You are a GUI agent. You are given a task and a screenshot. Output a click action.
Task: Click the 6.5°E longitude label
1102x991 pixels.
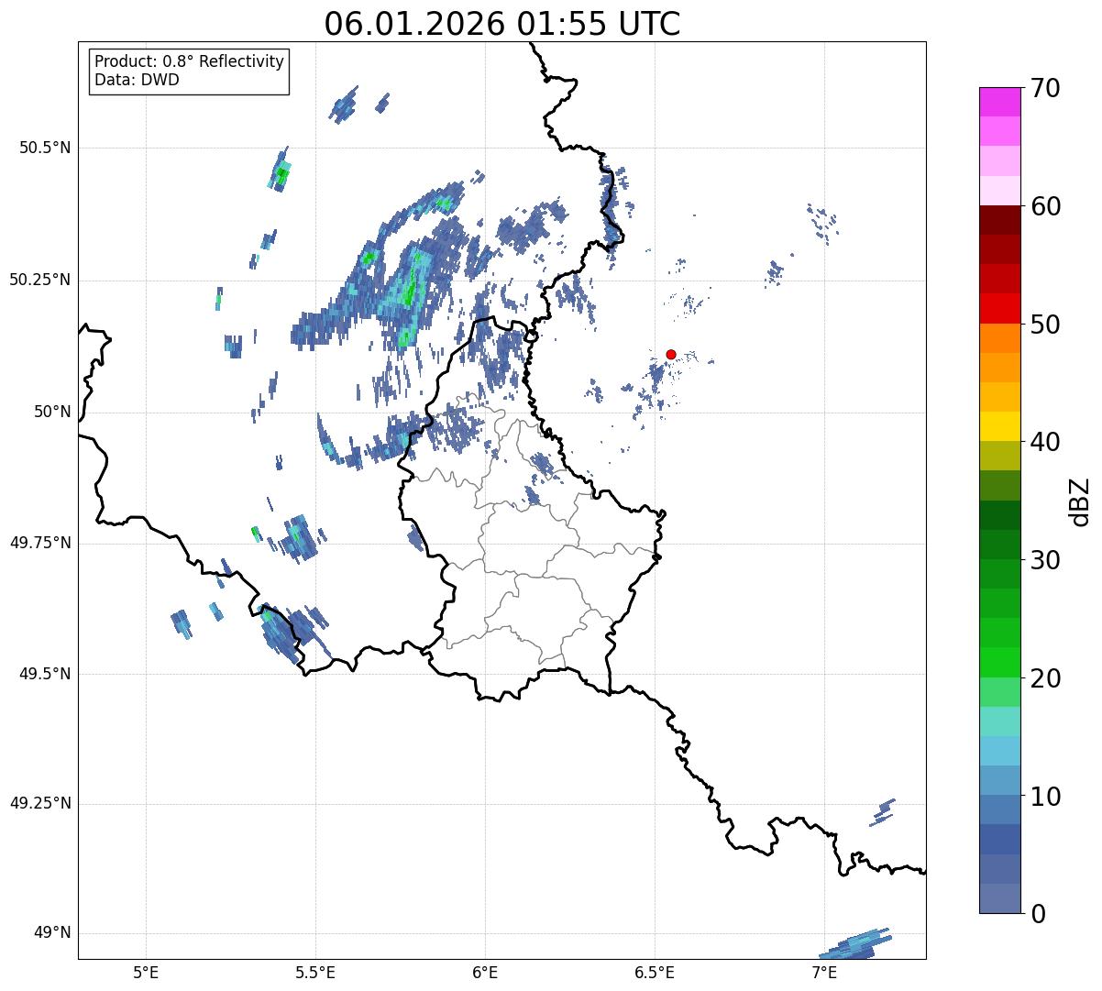(655, 972)
